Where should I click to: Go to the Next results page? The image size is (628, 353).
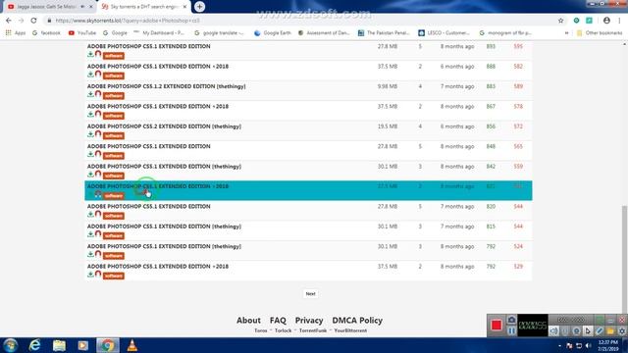coord(310,294)
